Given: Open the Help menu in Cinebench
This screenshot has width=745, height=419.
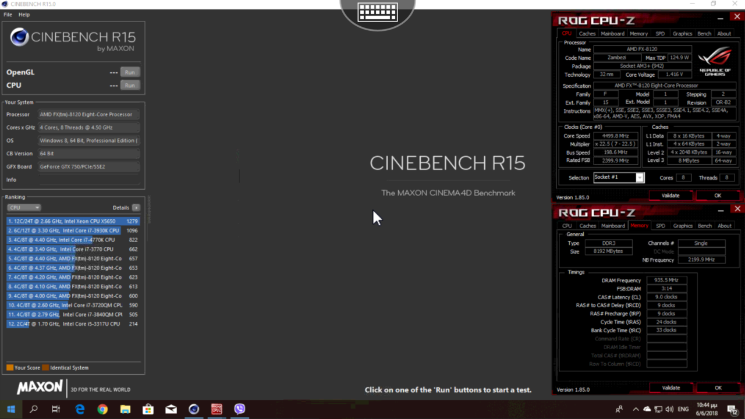Looking at the screenshot, I should pyautogui.click(x=24, y=15).
